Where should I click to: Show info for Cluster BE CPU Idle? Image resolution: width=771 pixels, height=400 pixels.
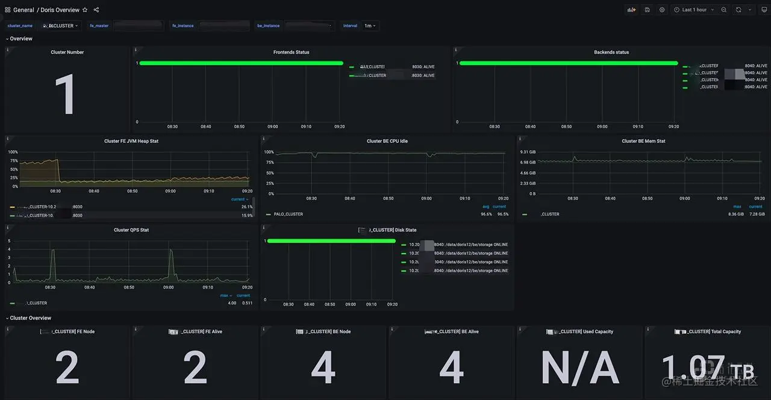pos(263,139)
